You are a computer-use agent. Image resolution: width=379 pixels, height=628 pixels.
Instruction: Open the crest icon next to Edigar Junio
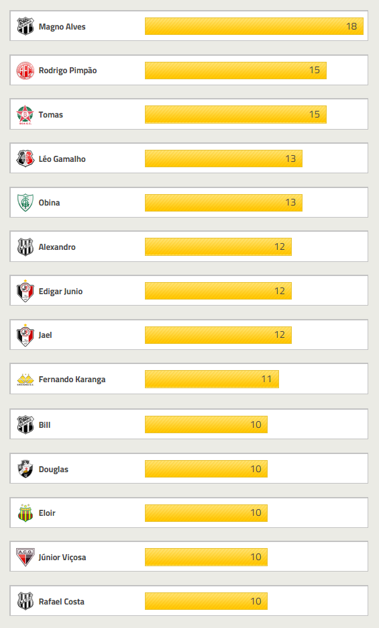(x=25, y=291)
